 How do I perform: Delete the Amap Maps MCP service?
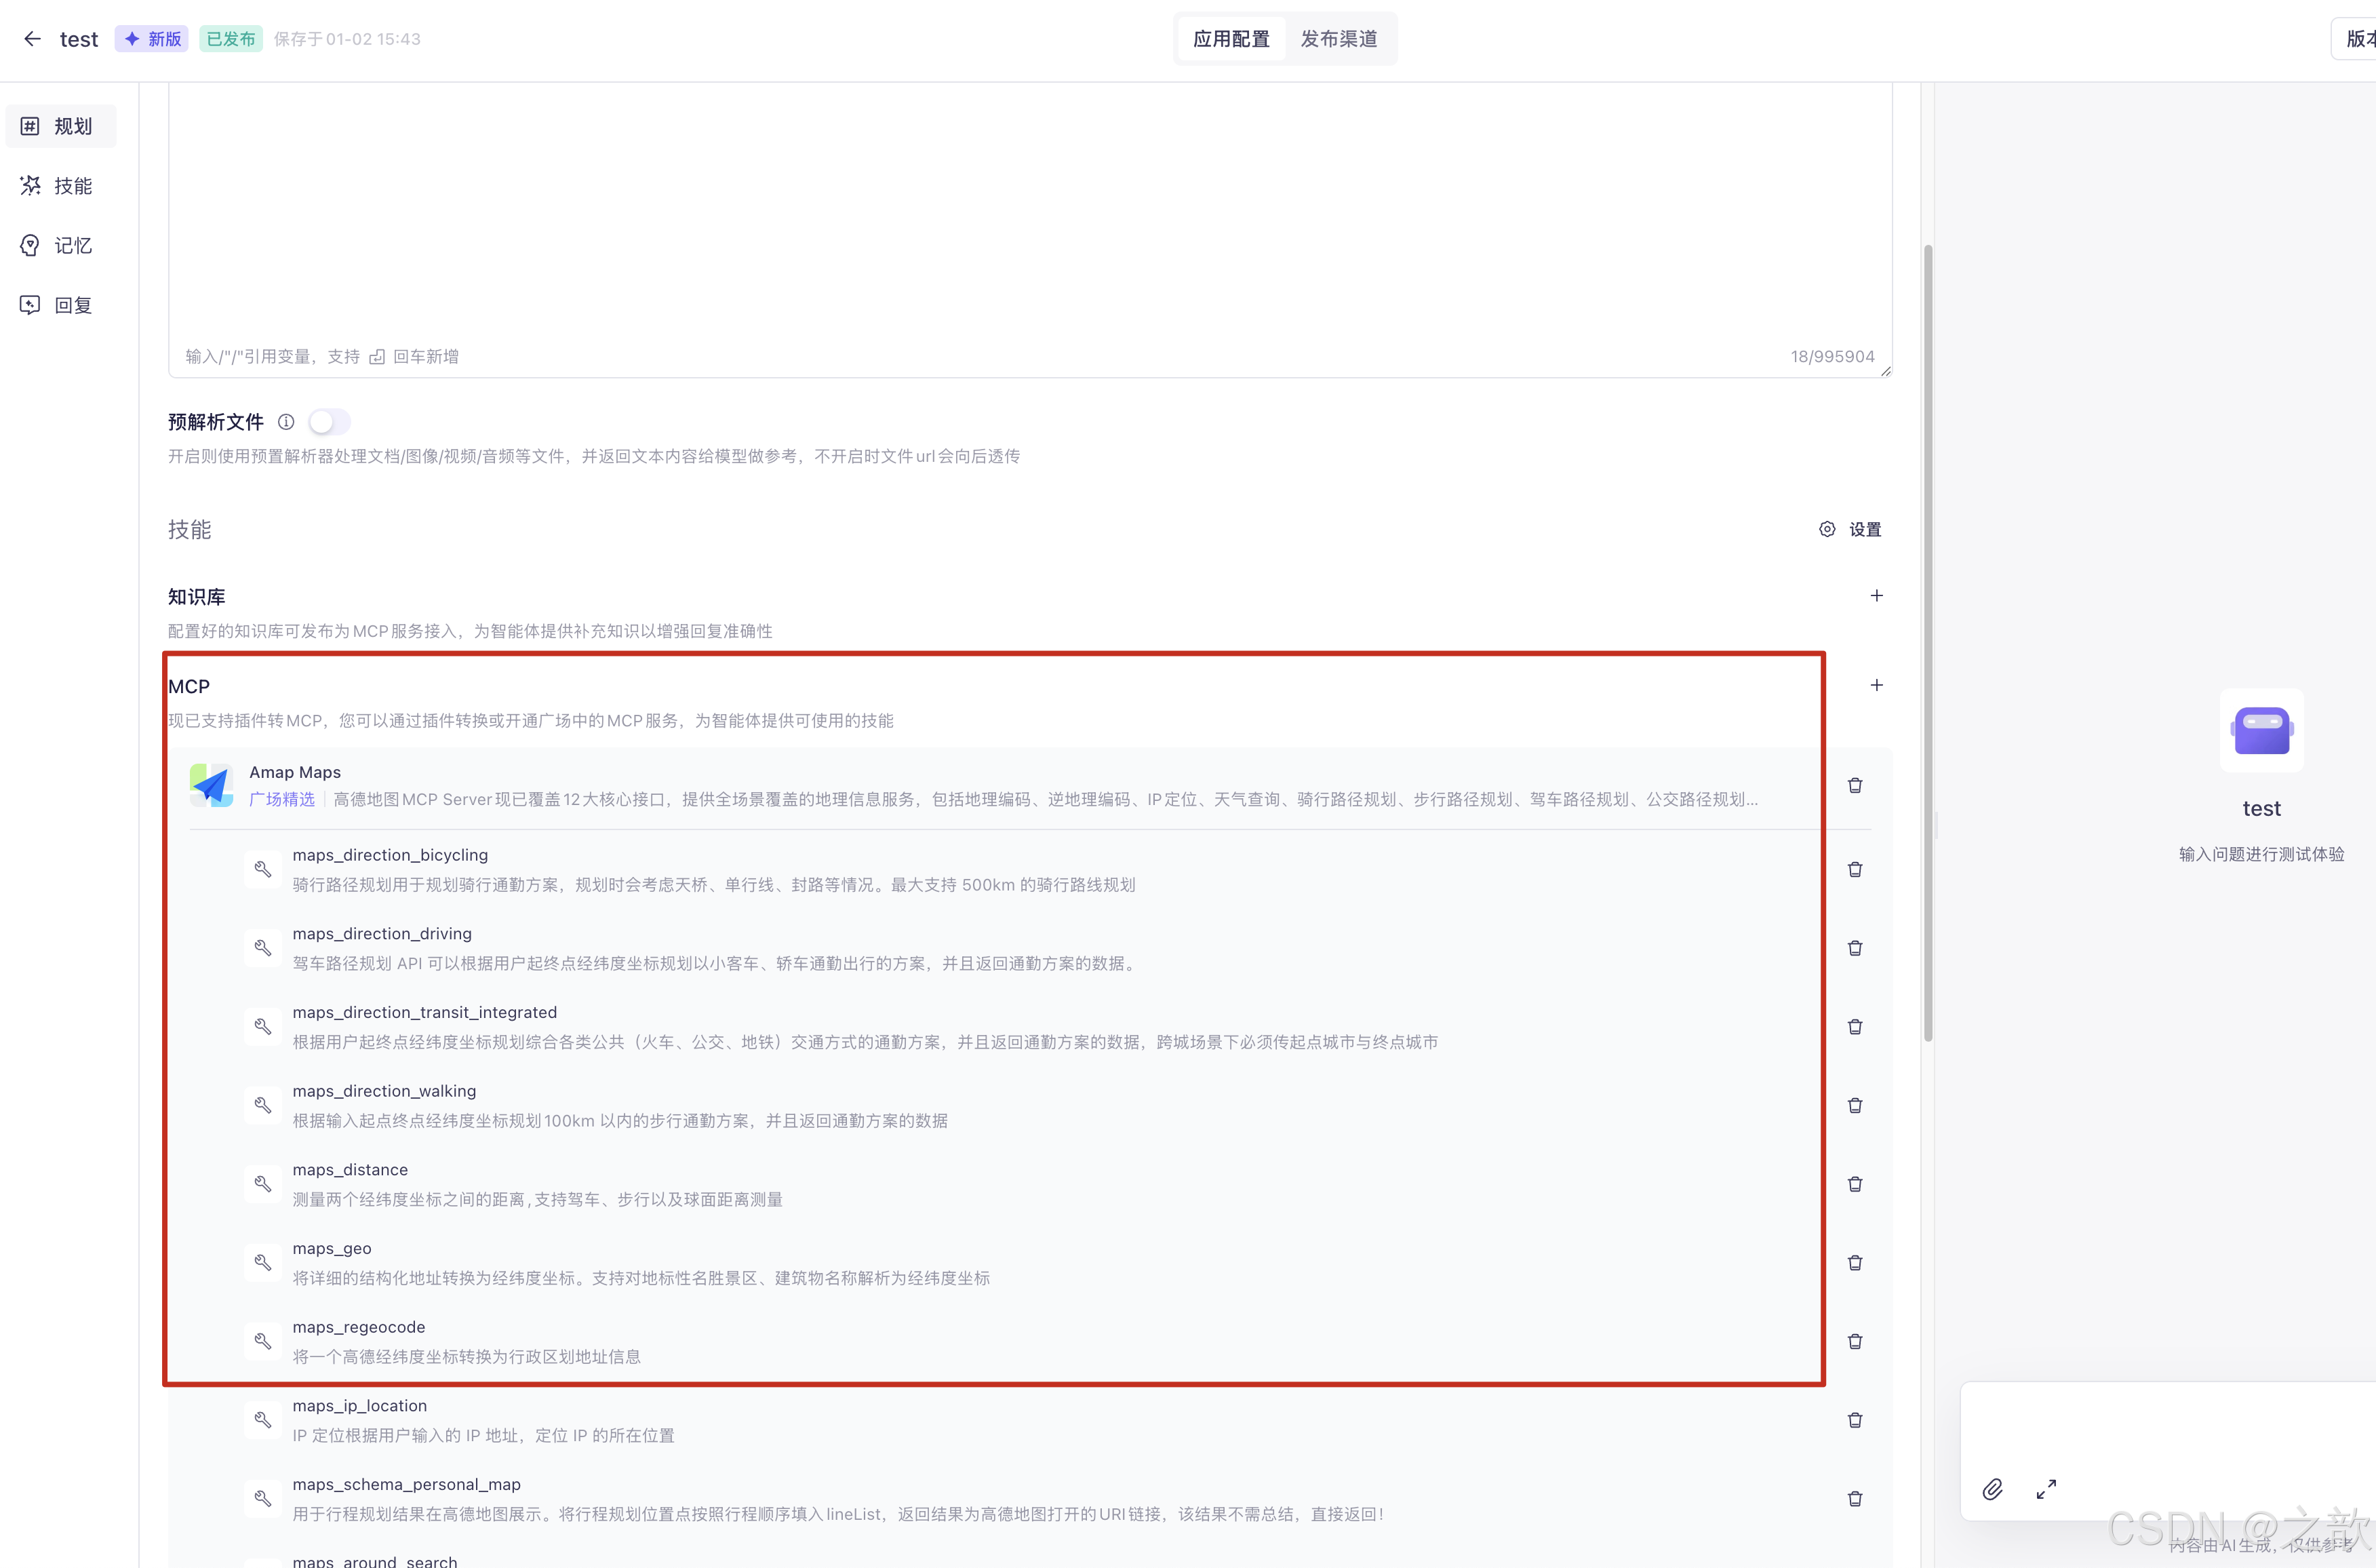click(x=1855, y=786)
